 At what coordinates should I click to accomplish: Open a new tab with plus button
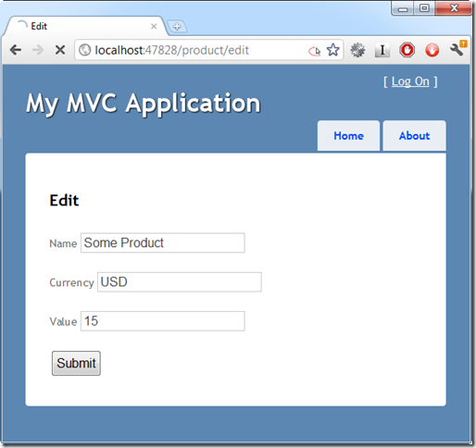(x=177, y=27)
